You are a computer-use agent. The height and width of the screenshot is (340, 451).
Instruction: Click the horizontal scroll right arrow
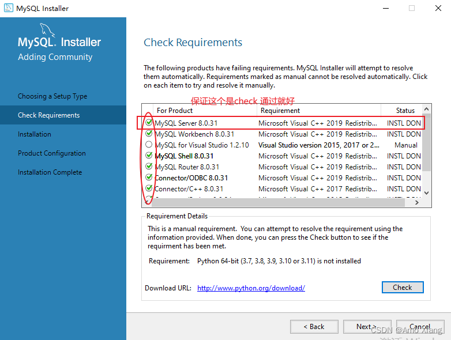[417, 202]
